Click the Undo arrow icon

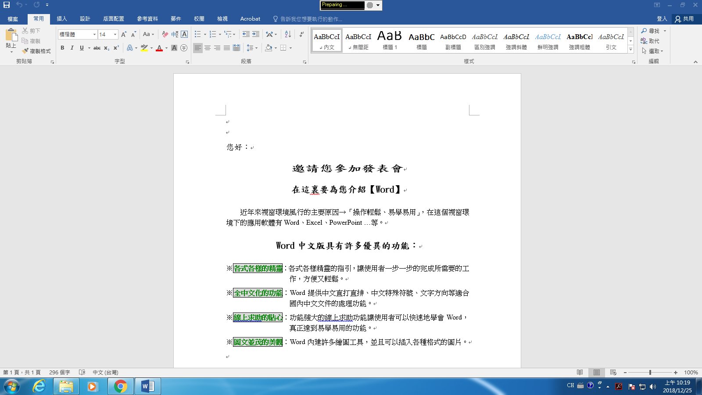tap(19, 5)
